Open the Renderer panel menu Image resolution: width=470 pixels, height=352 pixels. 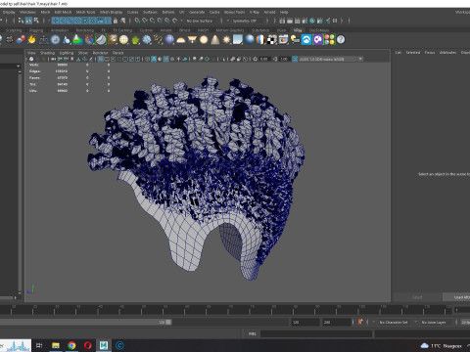(100, 53)
